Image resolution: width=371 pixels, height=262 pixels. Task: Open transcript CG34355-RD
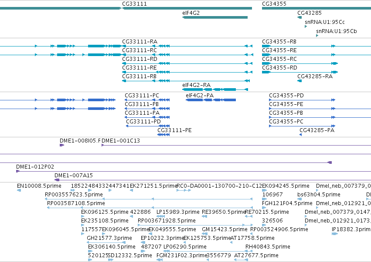click(279, 68)
